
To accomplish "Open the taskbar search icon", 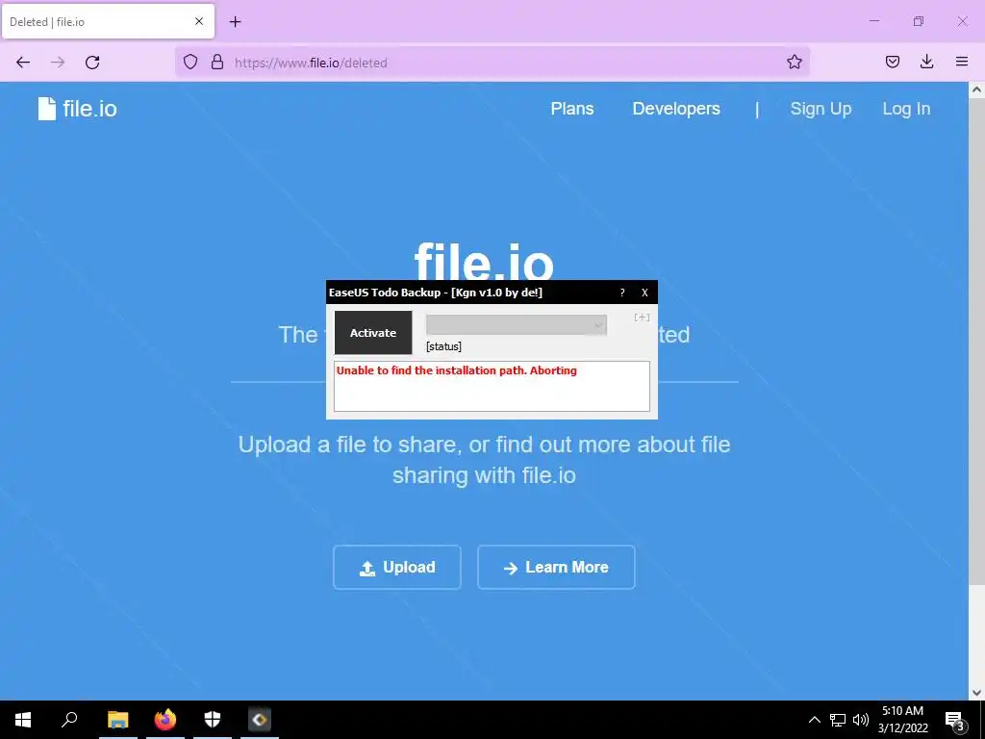I will point(69,720).
